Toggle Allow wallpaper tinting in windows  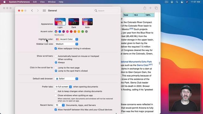(56, 48)
